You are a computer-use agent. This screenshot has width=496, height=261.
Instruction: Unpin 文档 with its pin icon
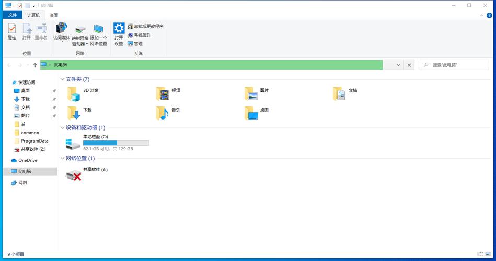coord(54,108)
